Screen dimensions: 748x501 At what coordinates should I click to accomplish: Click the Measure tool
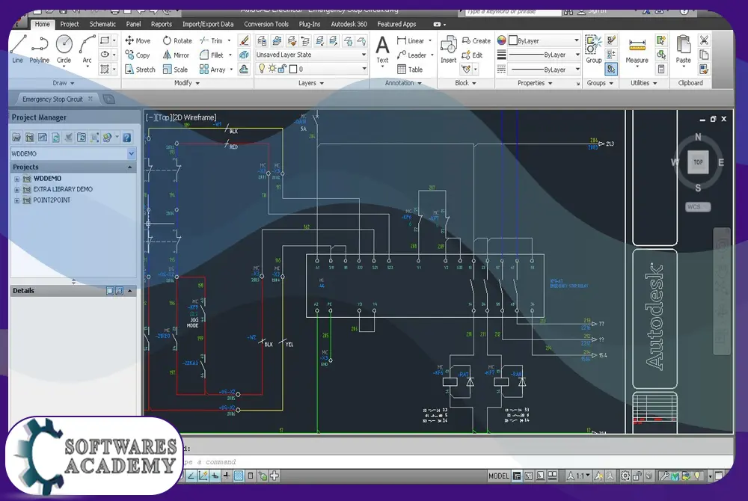click(x=637, y=51)
